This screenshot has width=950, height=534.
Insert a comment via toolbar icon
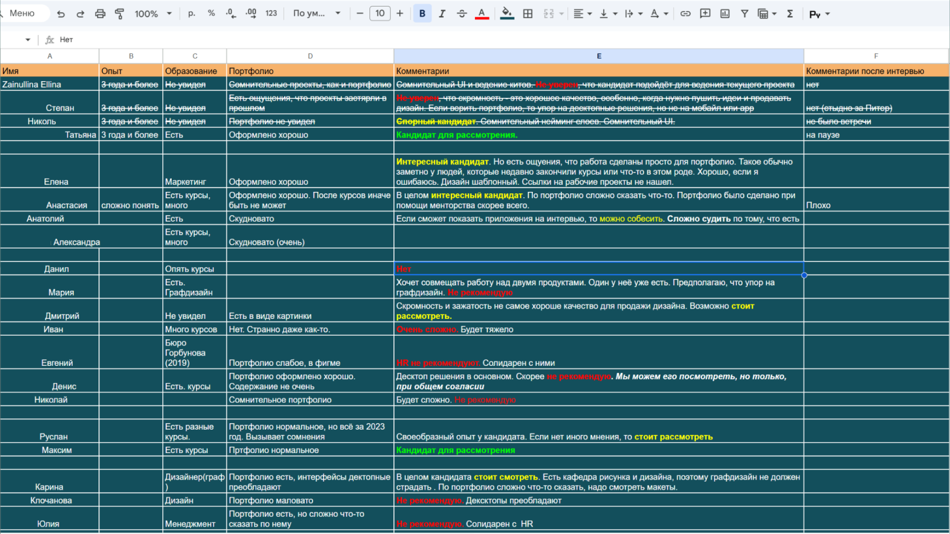[x=705, y=14]
